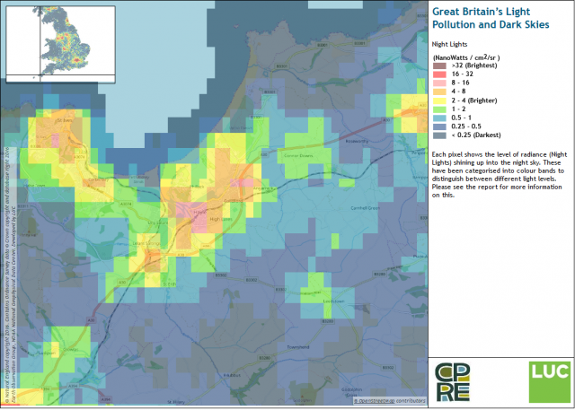This screenshot has height=410, width=575.
Task: Select the 16 - 32 legend swatch
Action: (x=438, y=74)
